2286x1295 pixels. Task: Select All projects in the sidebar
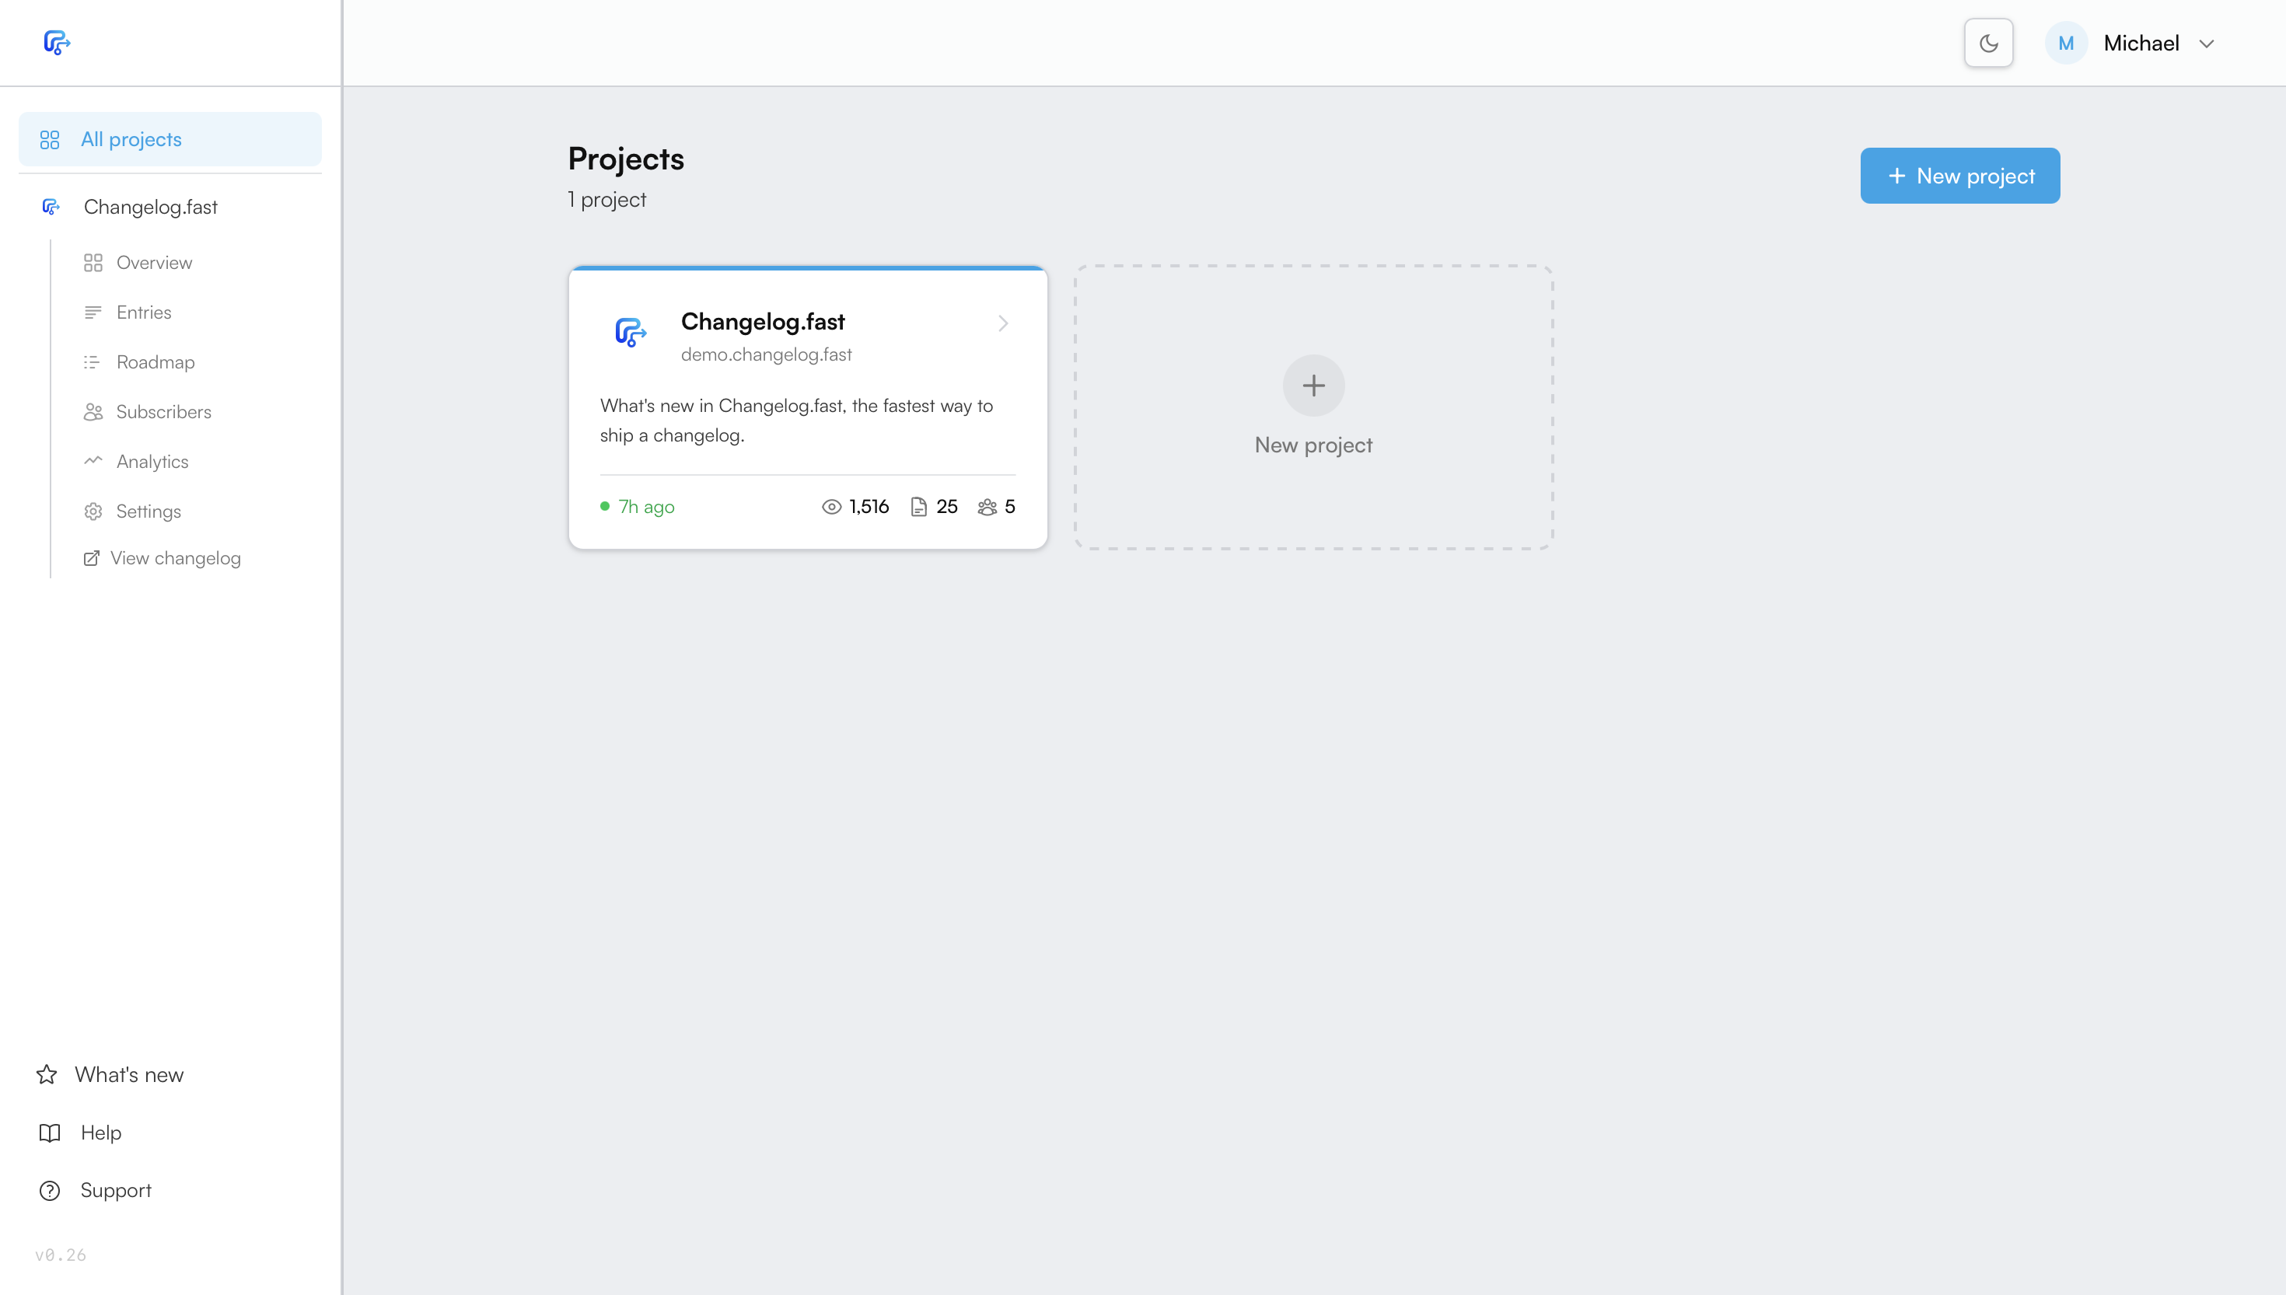(170, 138)
